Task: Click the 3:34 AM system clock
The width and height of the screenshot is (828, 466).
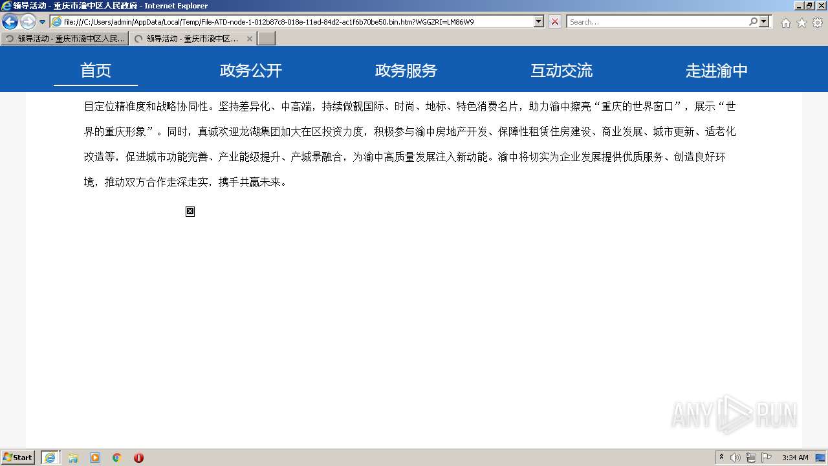Action: pyautogui.click(x=795, y=458)
